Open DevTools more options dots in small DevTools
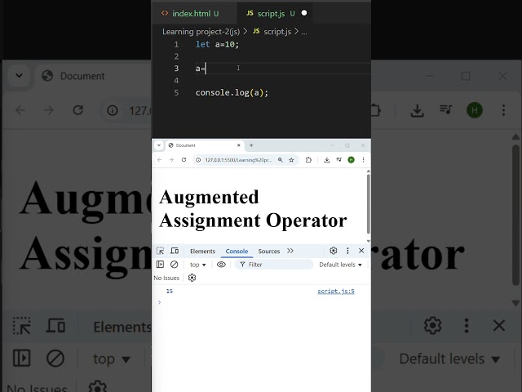522x392 pixels. 347,251
